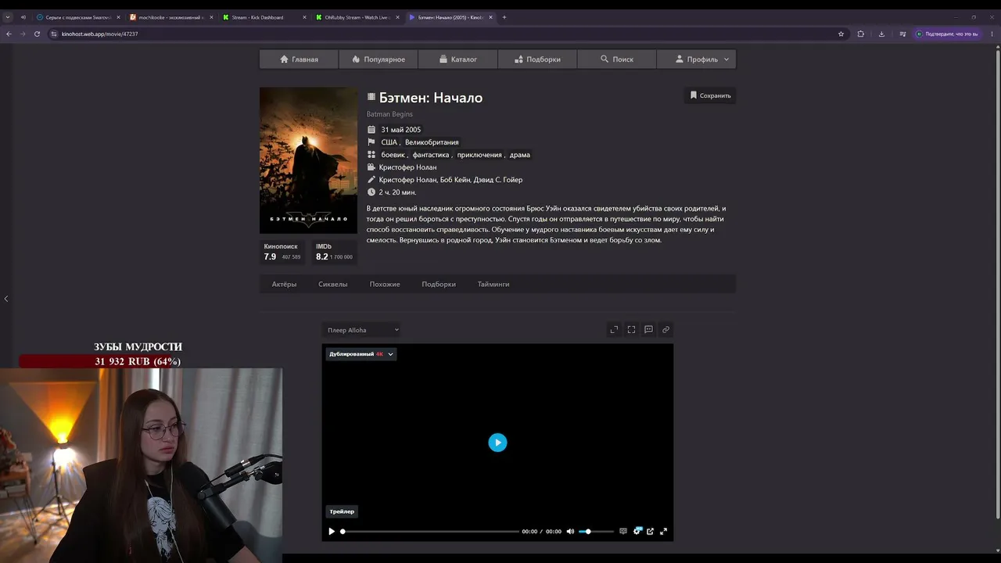Switch to the Сиквелы tab
1001x563 pixels.
coord(332,284)
